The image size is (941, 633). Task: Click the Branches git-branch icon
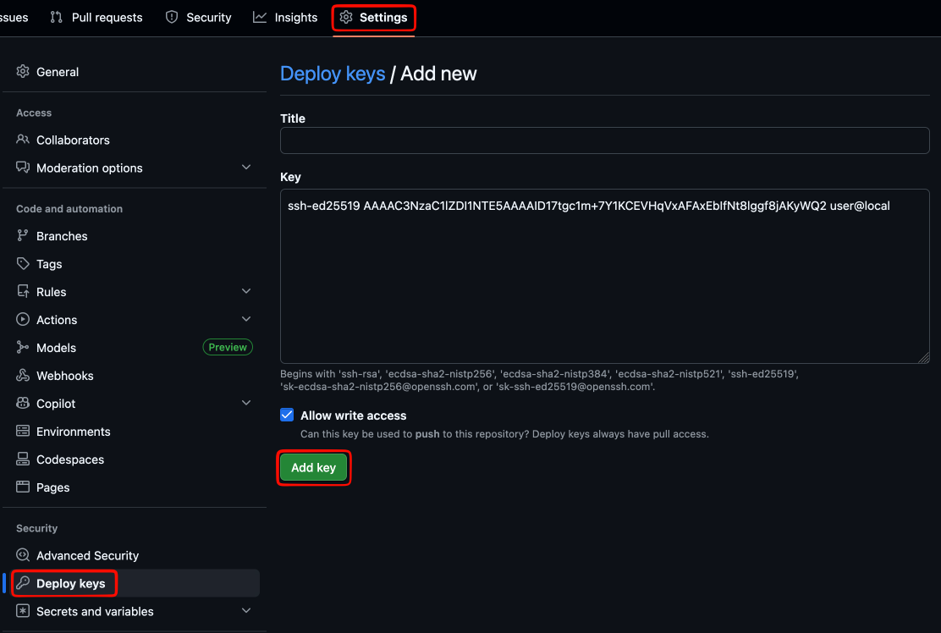click(x=23, y=236)
